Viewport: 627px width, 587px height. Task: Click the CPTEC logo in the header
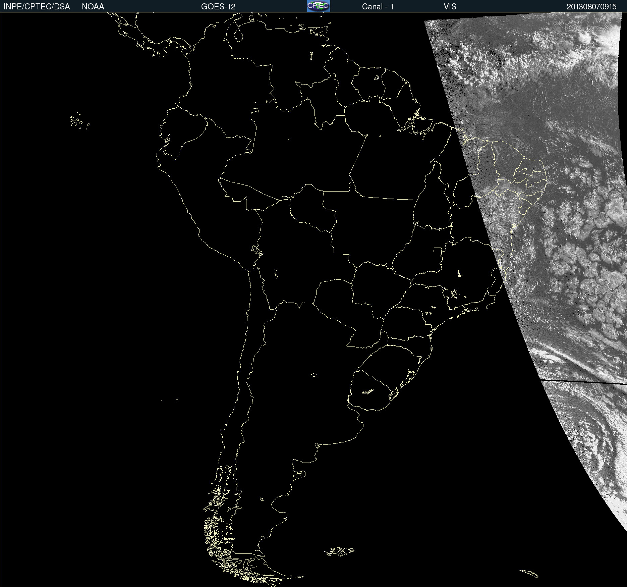[319, 6]
